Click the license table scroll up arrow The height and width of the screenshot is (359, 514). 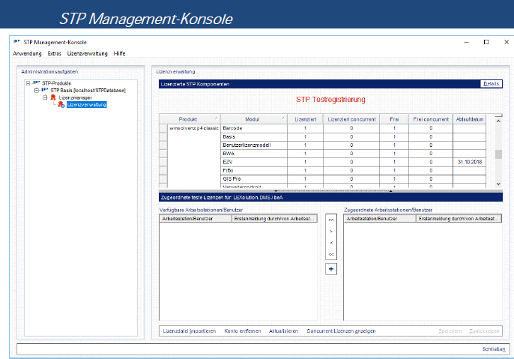click(x=498, y=121)
